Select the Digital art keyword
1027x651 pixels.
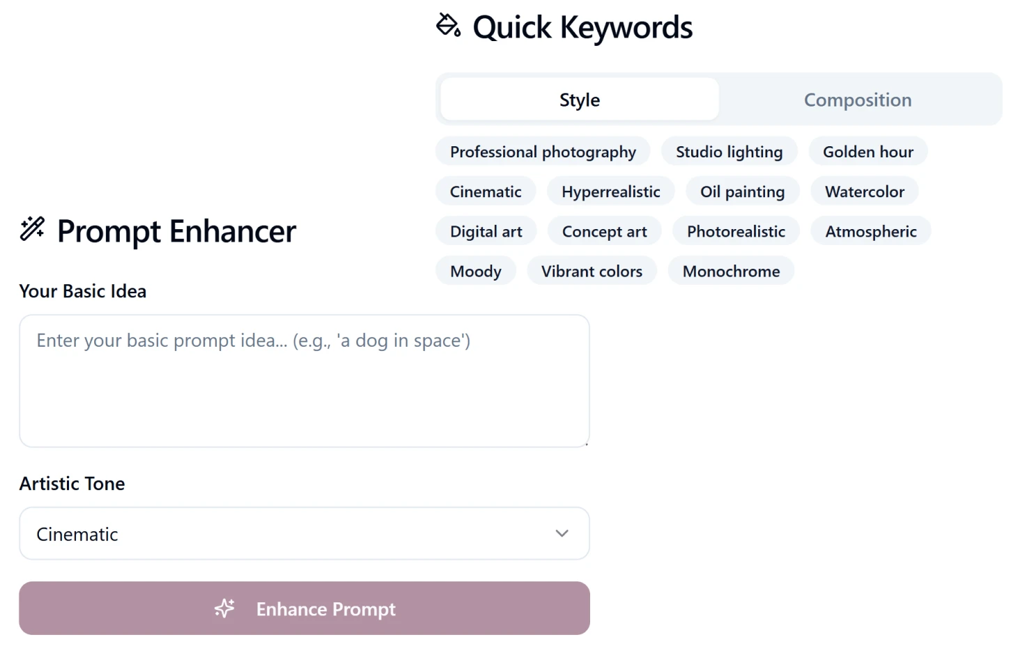point(486,230)
